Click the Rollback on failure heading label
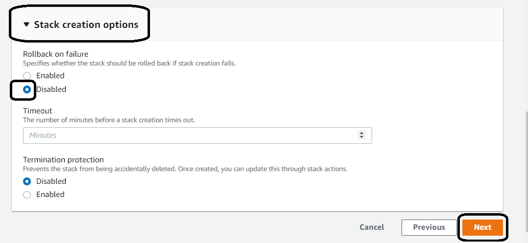 click(55, 54)
